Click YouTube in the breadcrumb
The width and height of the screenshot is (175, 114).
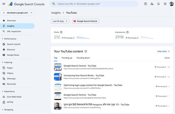(x=71, y=13)
